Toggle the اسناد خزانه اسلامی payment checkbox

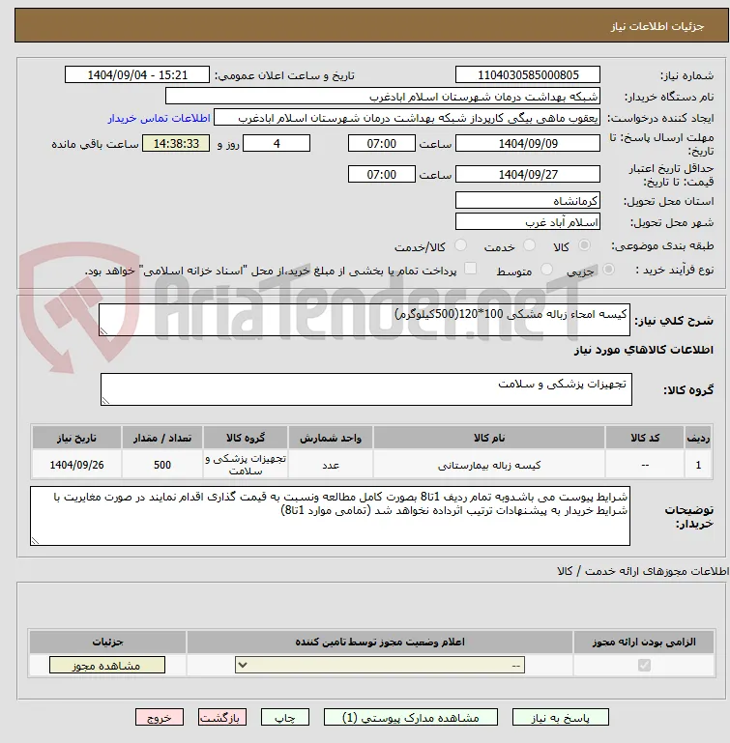pyautogui.click(x=470, y=269)
